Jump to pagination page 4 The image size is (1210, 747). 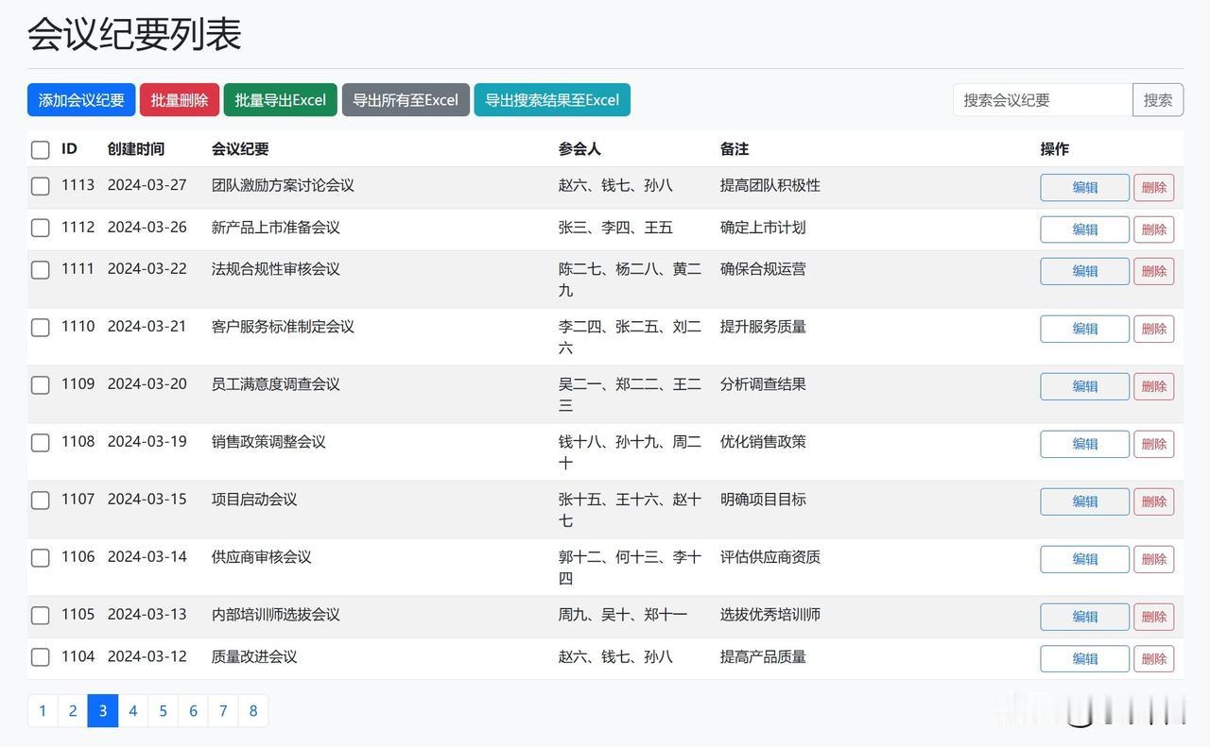click(133, 711)
